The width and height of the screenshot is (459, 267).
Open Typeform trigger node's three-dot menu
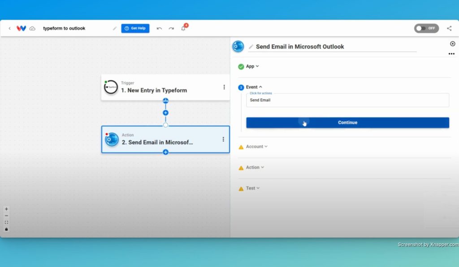[x=224, y=87]
